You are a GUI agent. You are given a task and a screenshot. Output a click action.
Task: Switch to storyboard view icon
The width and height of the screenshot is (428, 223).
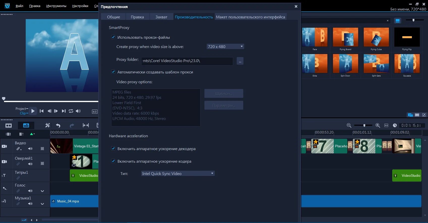pos(9,125)
